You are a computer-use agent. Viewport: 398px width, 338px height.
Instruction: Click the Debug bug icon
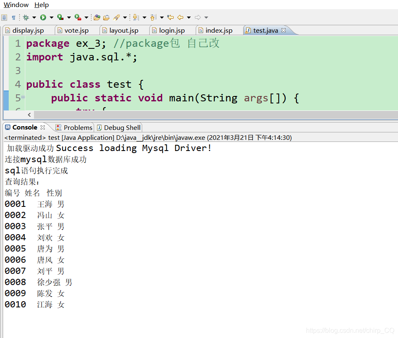point(26,17)
